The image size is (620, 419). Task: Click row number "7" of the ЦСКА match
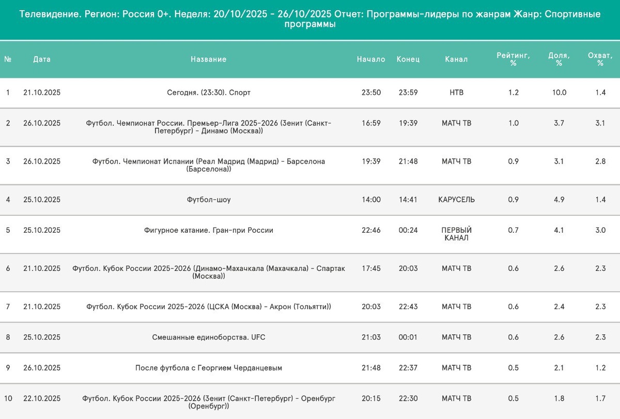8,307
